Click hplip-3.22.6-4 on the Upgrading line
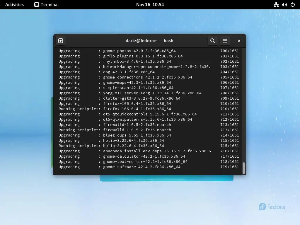Screen dimensions: 300x225 [x=134, y=140]
